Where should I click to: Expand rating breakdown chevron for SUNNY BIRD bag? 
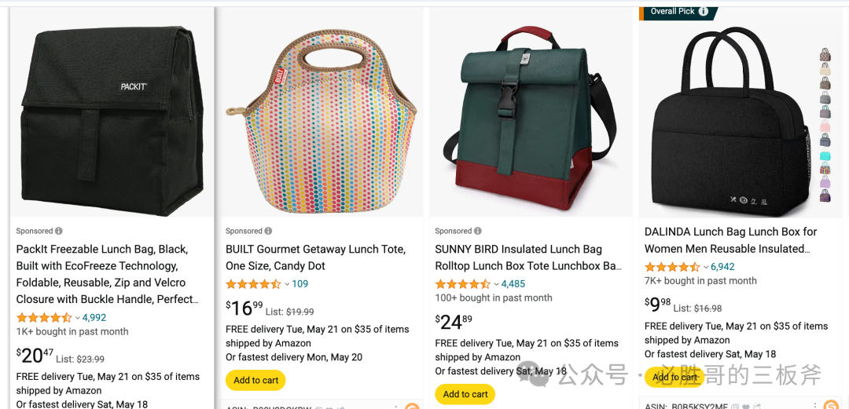coord(497,284)
